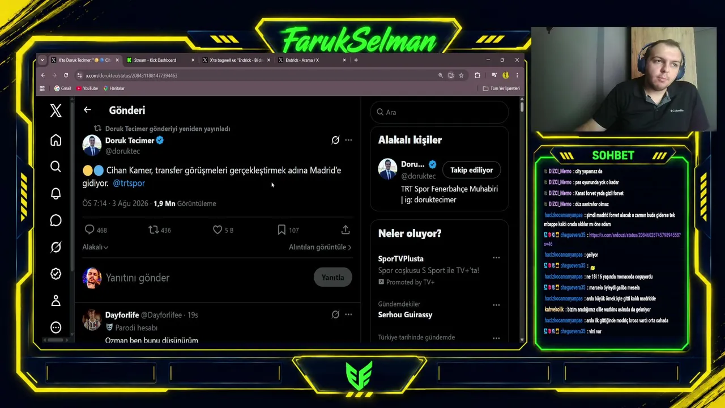Open the @trtspor mention link
The image size is (725, 408).
click(129, 183)
